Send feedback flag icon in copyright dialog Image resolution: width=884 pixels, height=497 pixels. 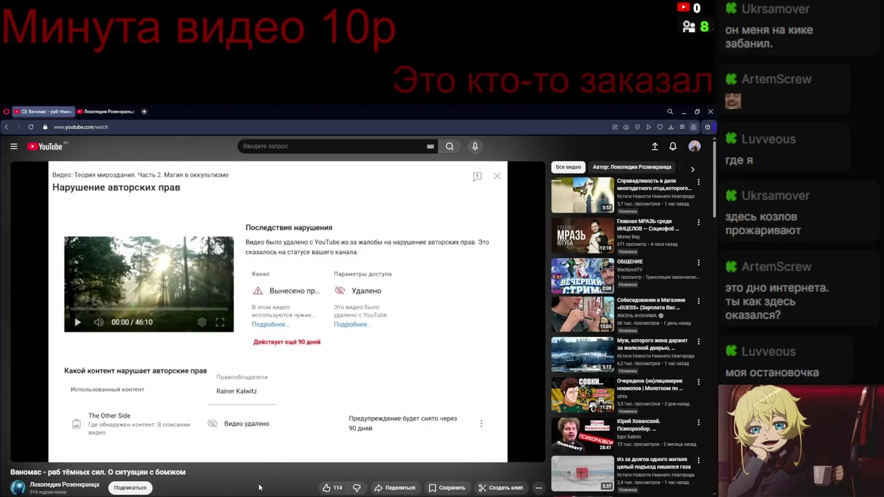pos(477,177)
